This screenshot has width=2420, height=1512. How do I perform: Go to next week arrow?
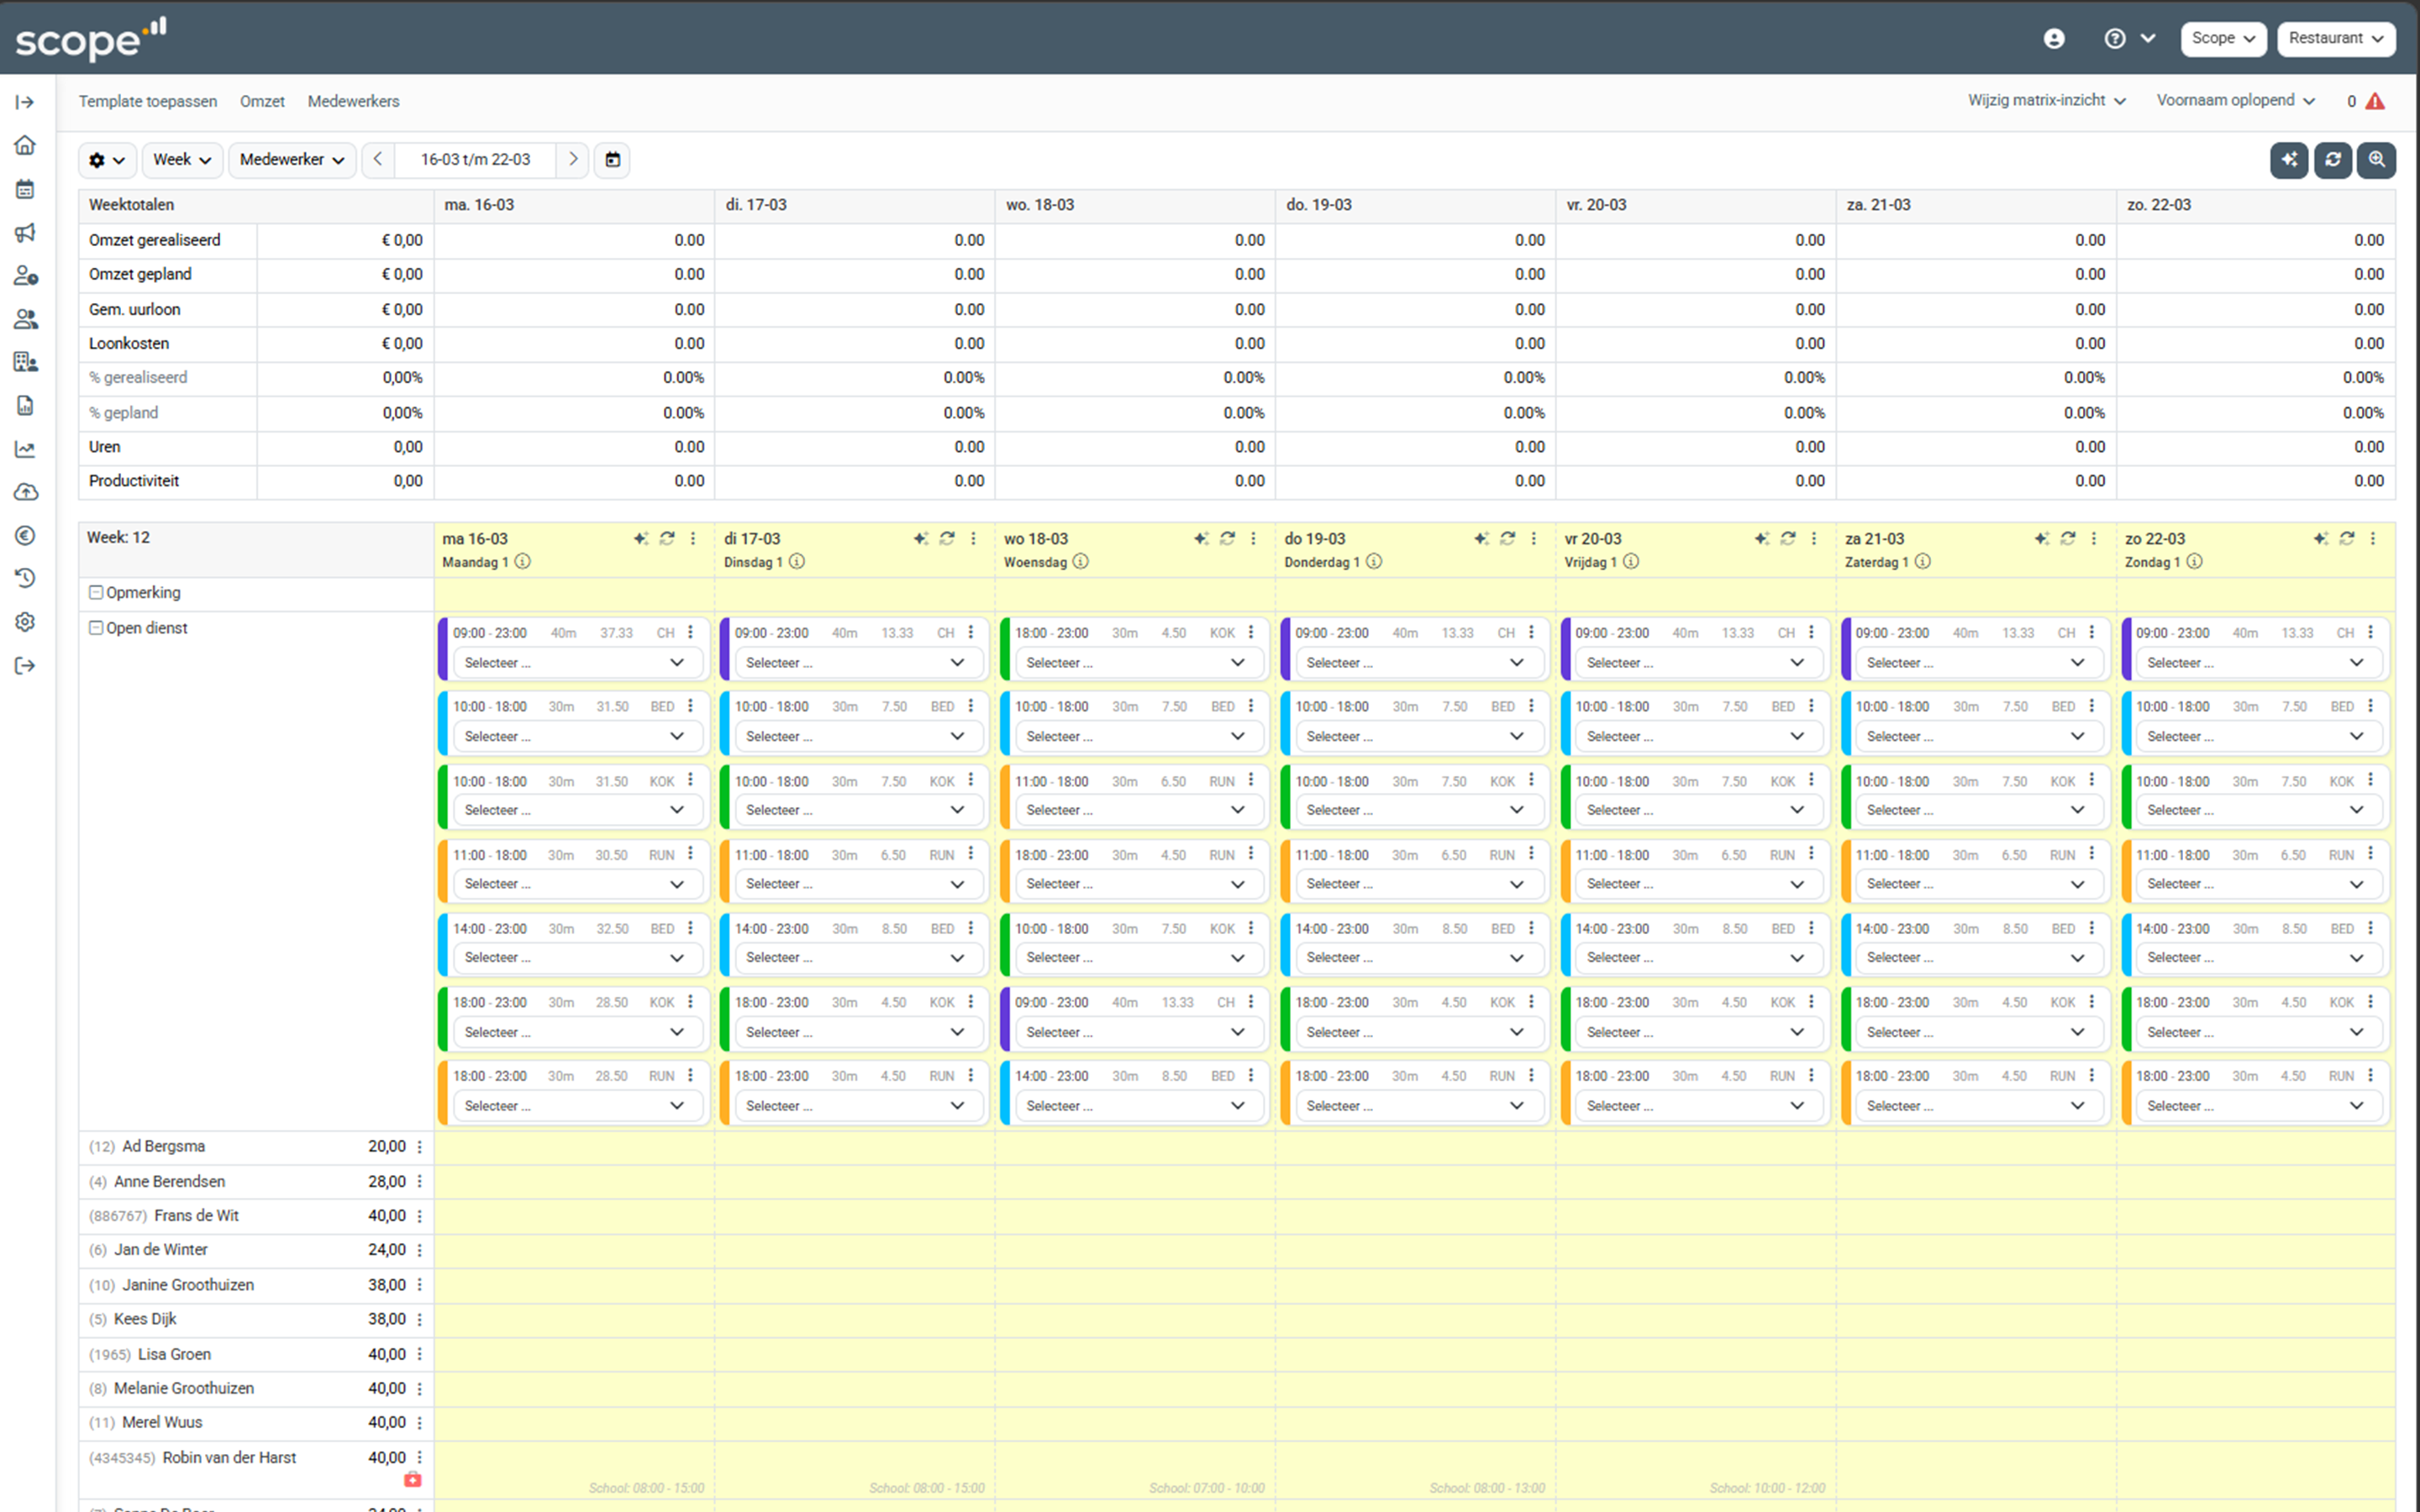pos(573,160)
